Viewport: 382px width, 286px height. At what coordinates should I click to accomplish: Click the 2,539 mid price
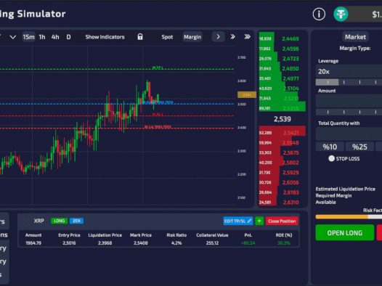pos(282,119)
